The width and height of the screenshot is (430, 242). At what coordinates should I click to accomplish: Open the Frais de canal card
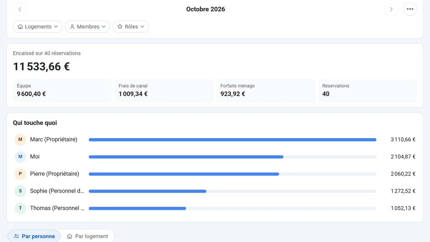164,90
